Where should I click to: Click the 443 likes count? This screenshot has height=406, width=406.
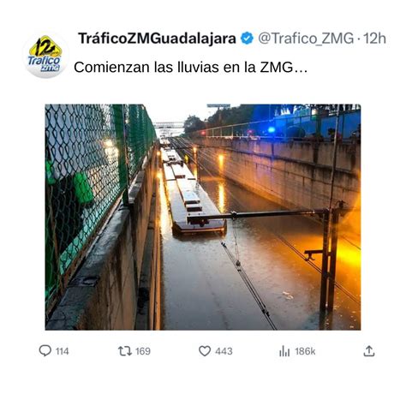(224, 351)
